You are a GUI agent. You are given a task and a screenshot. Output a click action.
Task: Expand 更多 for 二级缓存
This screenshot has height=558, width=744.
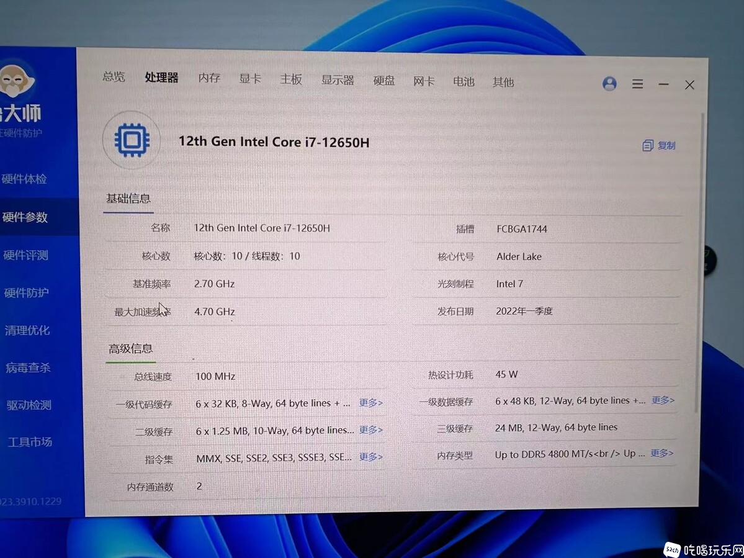tap(370, 430)
